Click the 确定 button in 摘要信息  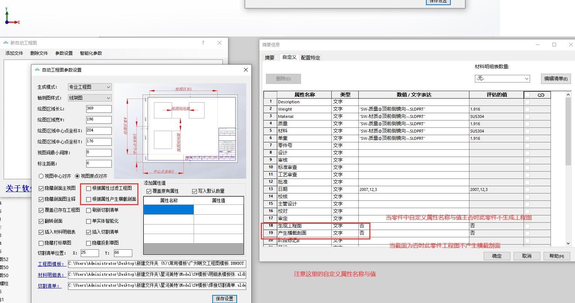496,256
